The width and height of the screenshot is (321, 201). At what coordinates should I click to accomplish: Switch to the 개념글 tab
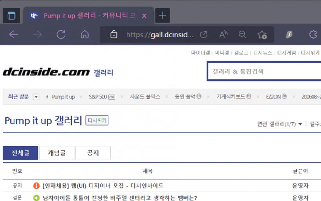[57, 153]
